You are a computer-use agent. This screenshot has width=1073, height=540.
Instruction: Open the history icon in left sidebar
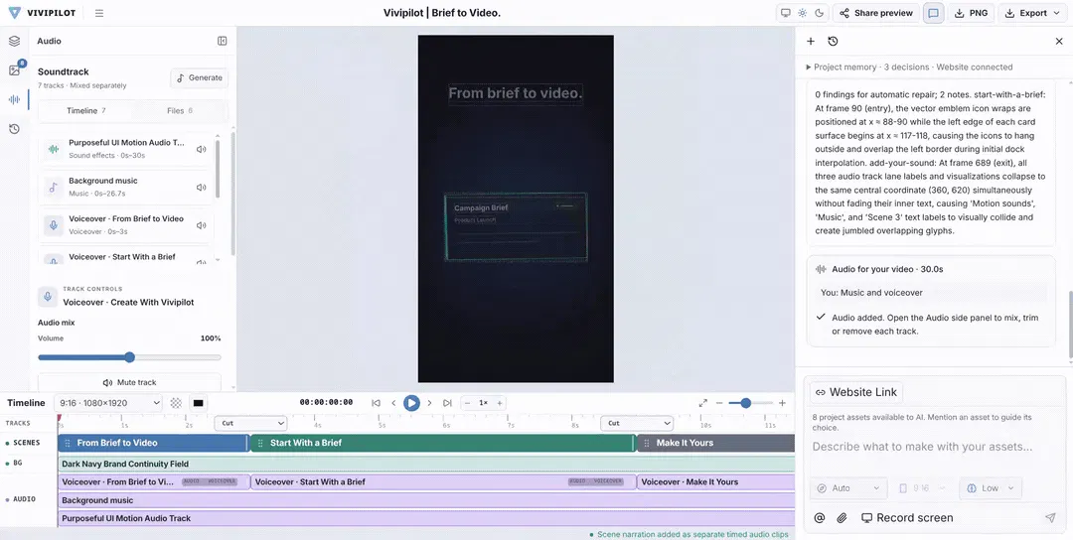coord(14,128)
